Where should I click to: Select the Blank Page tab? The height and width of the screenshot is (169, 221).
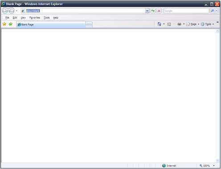pyautogui.click(x=51, y=24)
